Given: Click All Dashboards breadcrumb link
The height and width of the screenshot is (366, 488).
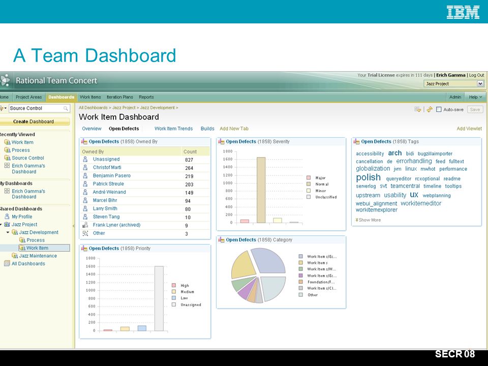Looking at the screenshot, I should (x=93, y=108).
